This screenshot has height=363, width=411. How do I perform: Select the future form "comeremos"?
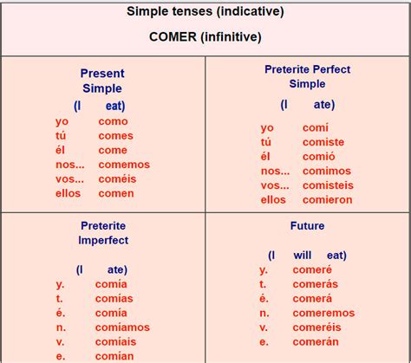[323, 313]
